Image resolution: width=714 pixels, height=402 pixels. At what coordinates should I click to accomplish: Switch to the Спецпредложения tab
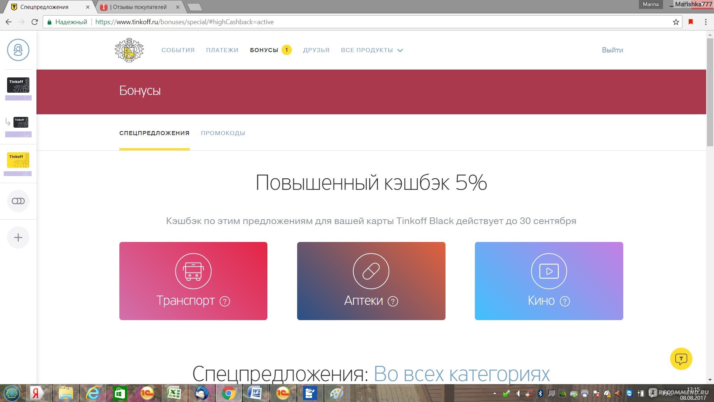154,133
